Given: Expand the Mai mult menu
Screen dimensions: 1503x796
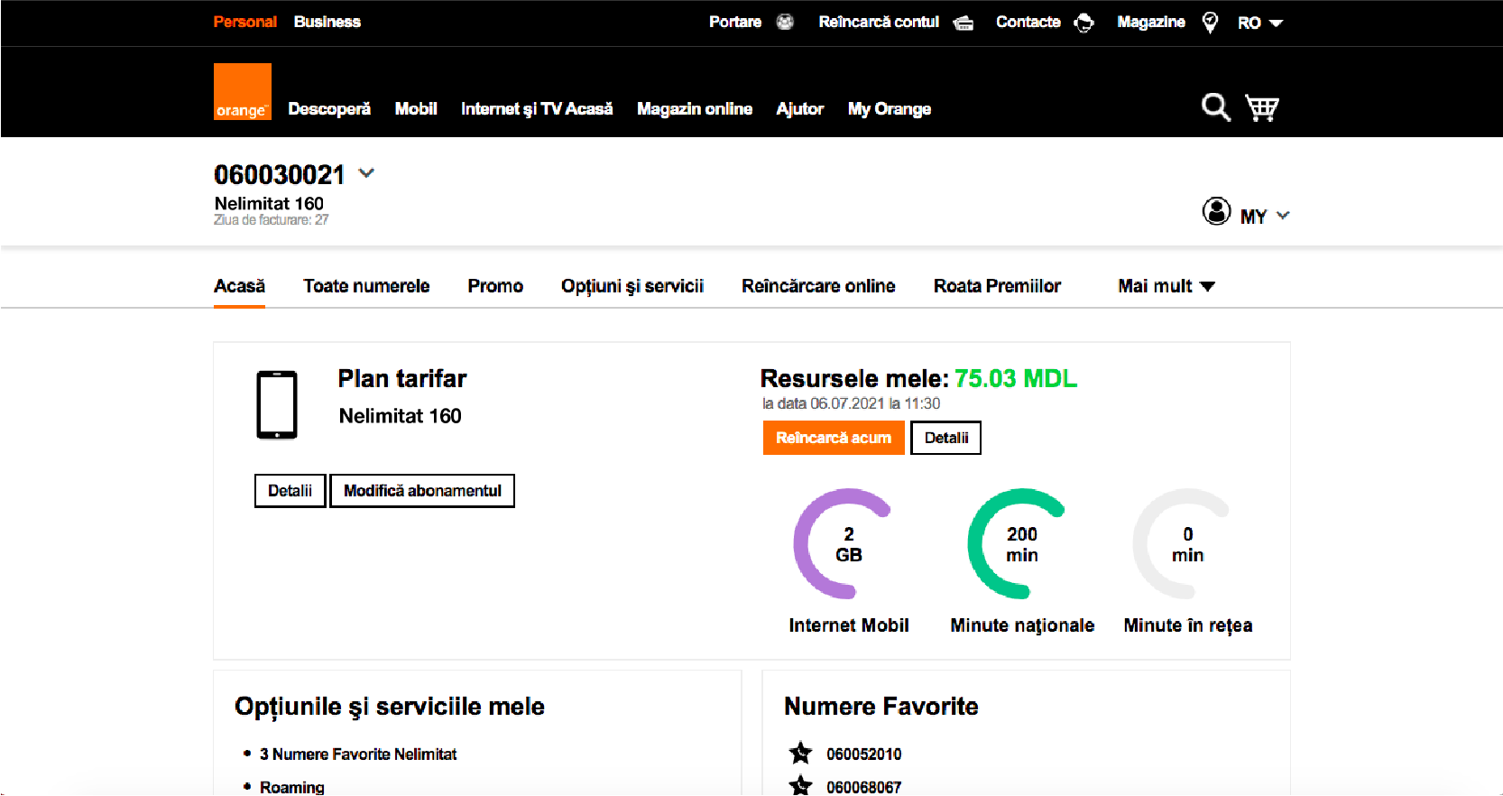Looking at the screenshot, I should point(1166,286).
